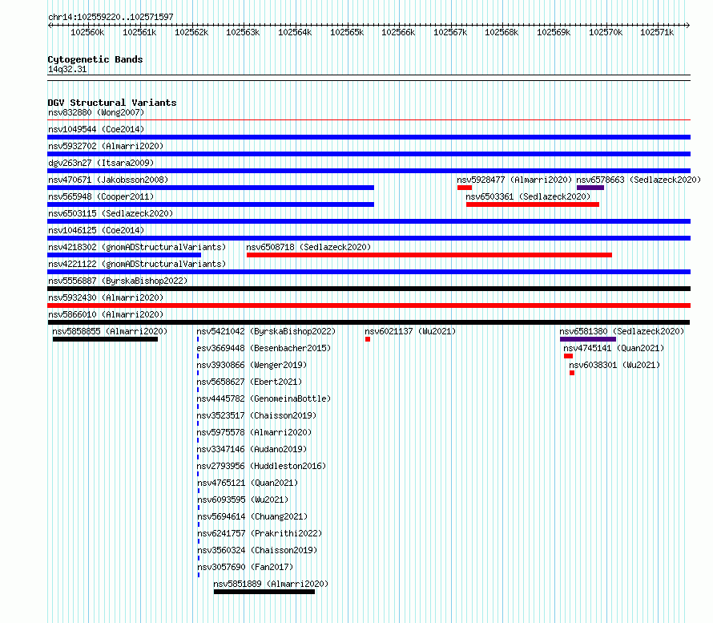
Task: Open nsv6581380 (Sedlazeck2020) label
Action: click(622, 331)
